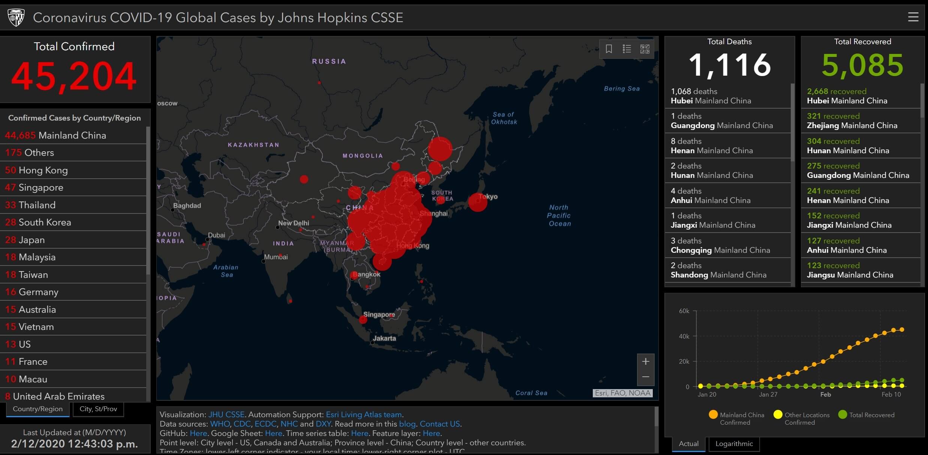Open the hamburger menu at top right
928x455 pixels.
click(x=913, y=17)
